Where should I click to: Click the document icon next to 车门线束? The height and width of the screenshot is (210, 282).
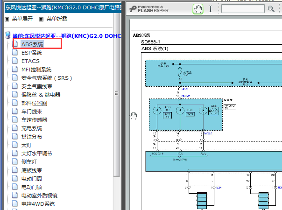[15, 111]
